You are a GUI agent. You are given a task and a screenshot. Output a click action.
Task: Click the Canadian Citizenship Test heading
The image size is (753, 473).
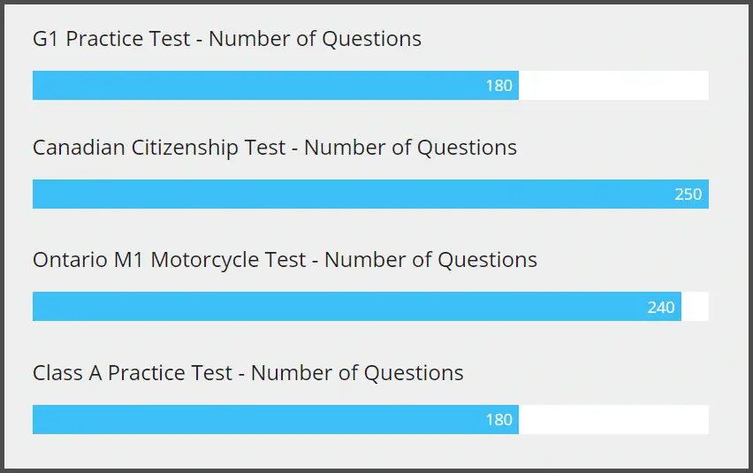pos(275,148)
